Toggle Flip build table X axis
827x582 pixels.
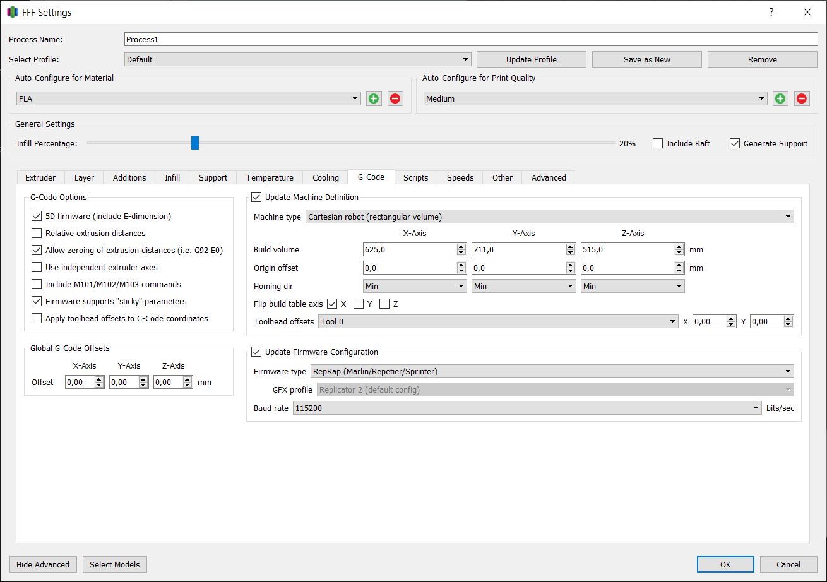click(x=332, y=304)
